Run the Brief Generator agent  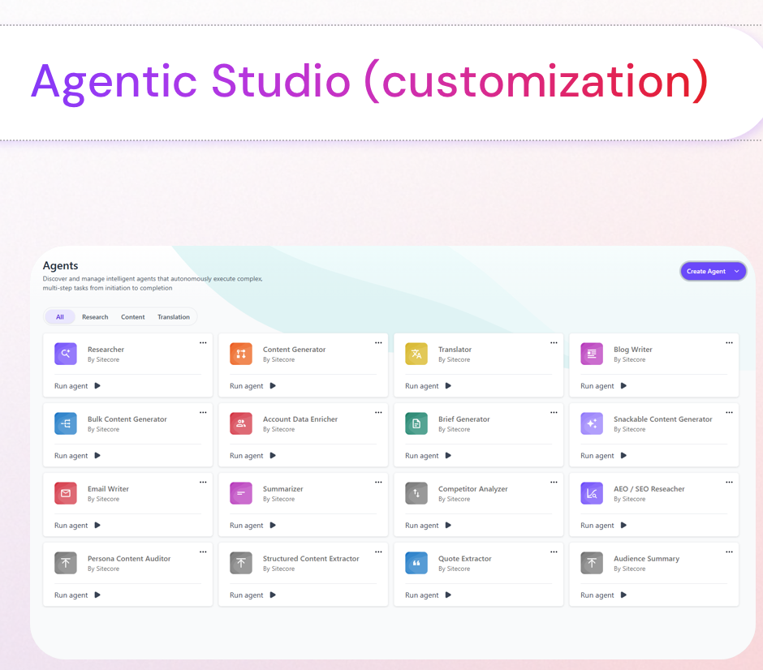tap(429, 456)
